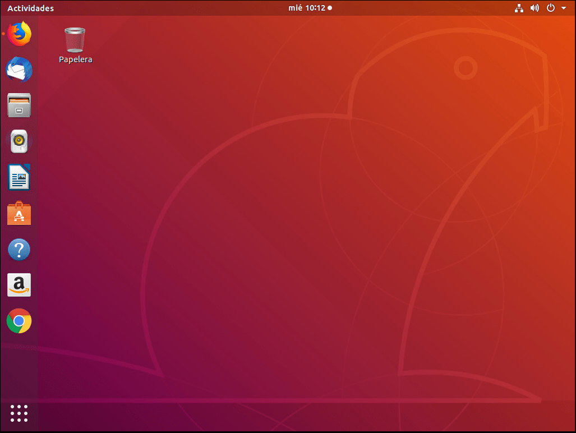
Task: Click the power status icon
Action: (550, 8)
